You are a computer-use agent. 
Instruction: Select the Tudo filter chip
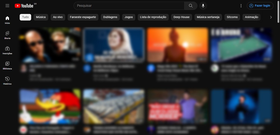pos(25,17)
